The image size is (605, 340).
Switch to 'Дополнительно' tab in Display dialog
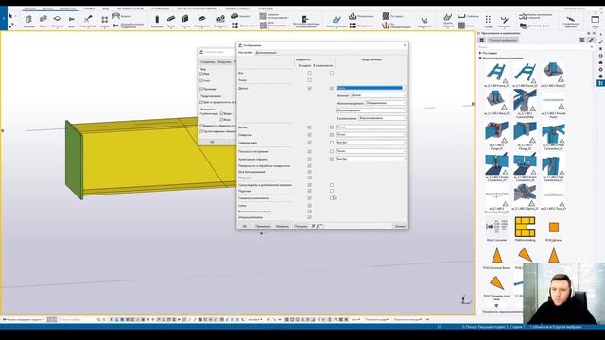coord(266,53)
